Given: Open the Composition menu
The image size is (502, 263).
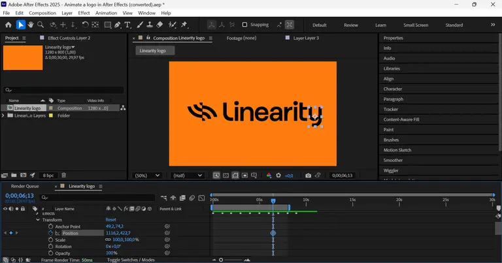Looking at the screenshot, I should (42, 13).
